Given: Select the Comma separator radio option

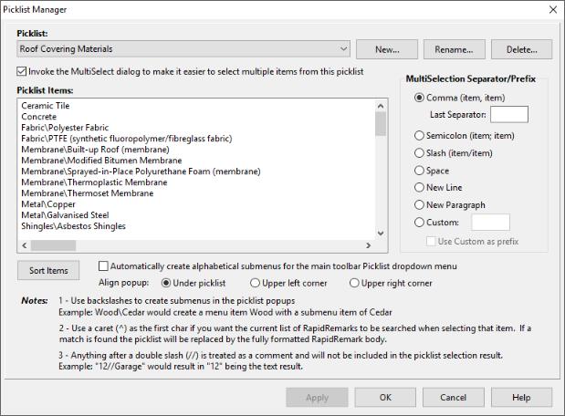Looking at the screenshot, I should coord(420,98).
